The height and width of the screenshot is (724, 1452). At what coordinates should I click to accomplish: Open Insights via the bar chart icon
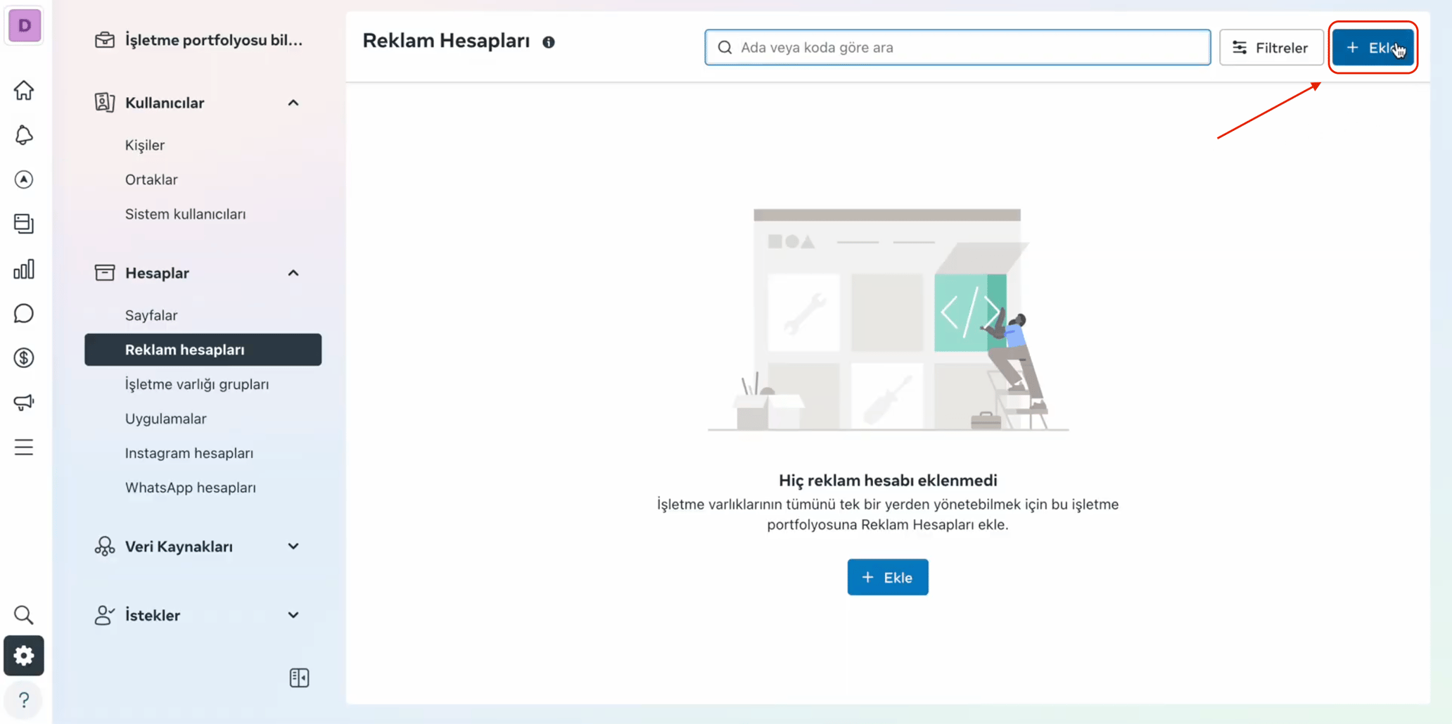(x=24, y=269)
